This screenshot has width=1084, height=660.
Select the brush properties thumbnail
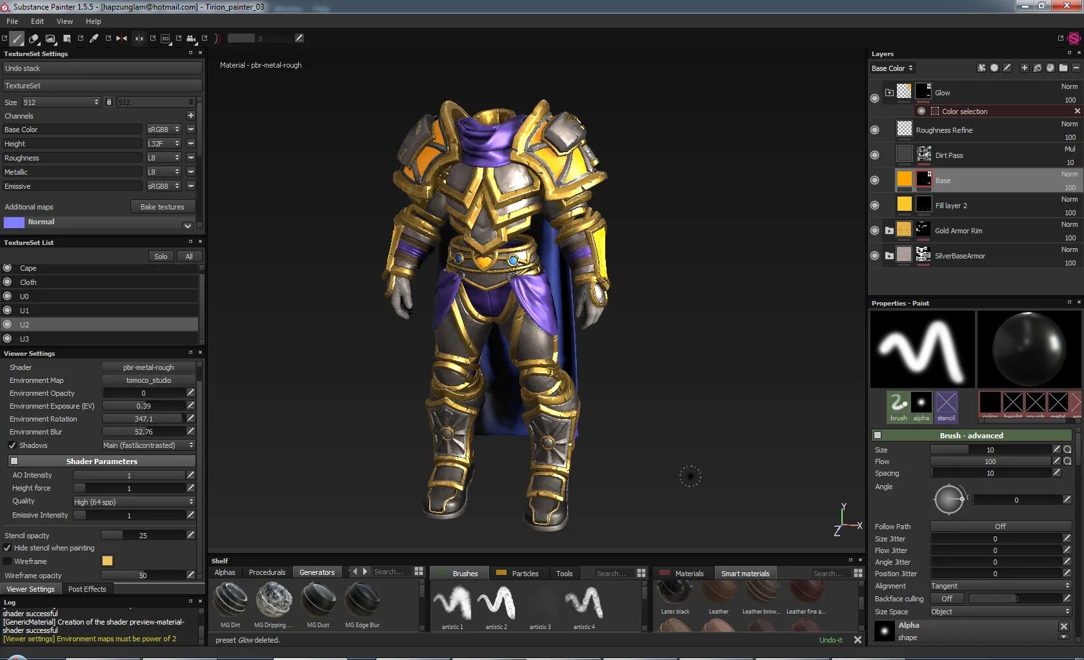click(898, 407)
